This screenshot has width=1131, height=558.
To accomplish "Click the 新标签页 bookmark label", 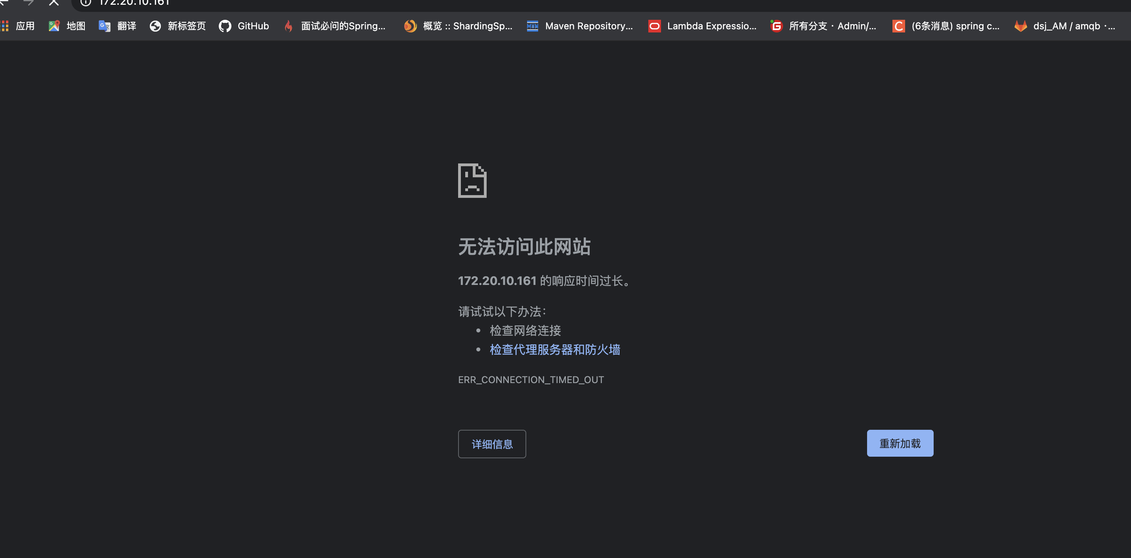I will point(187,26).
